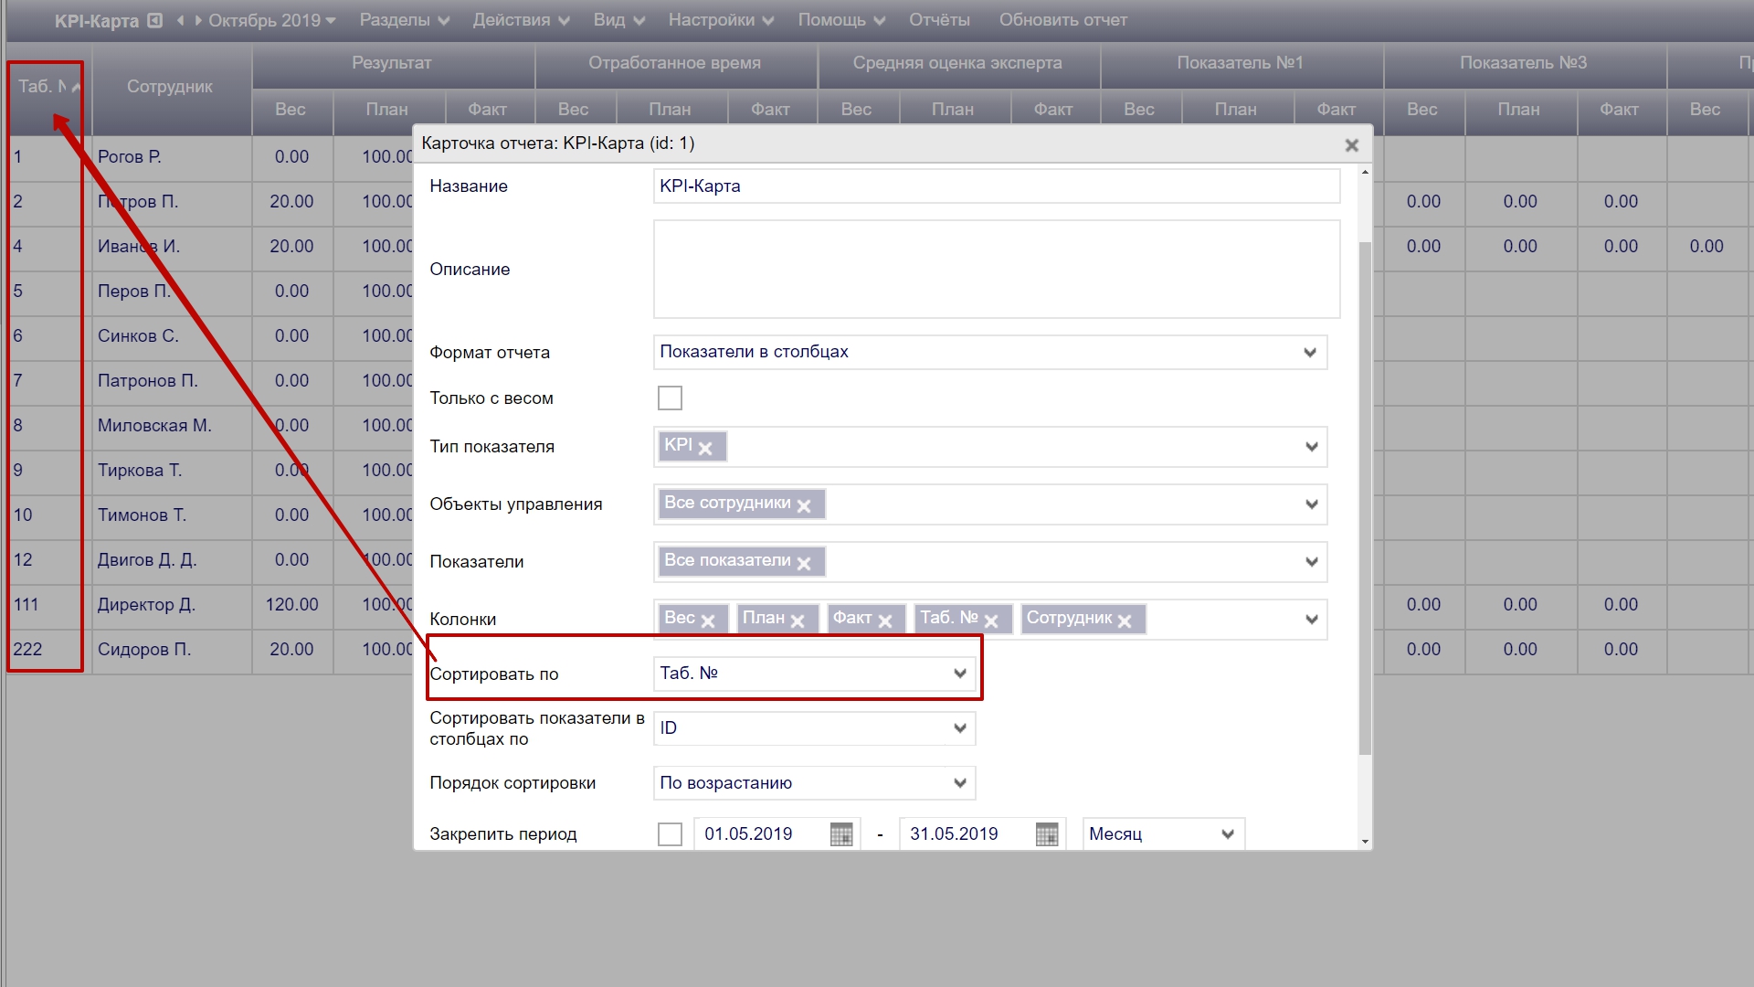Screen dimensions: 1754x987
Task: Open calendar picker for start date 01.05.2019
Action: [840, 834]
